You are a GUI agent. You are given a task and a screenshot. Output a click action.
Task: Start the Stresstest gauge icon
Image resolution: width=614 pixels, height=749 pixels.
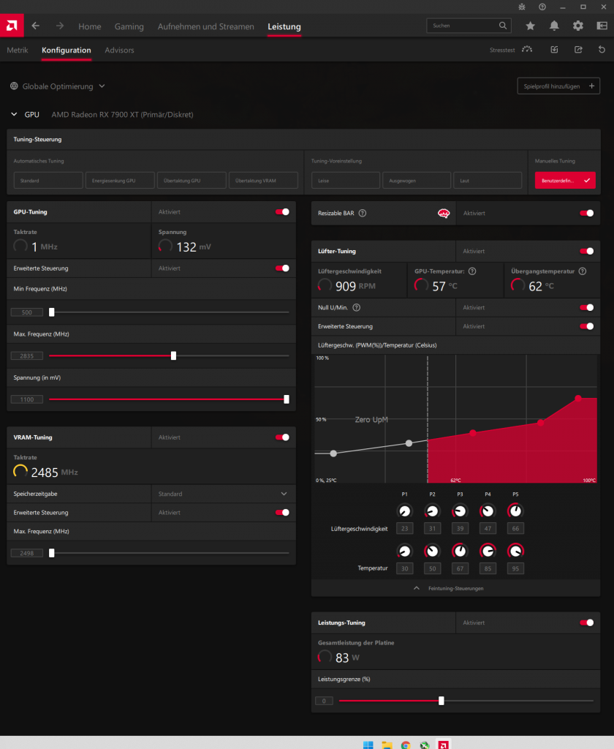(527, 50)
